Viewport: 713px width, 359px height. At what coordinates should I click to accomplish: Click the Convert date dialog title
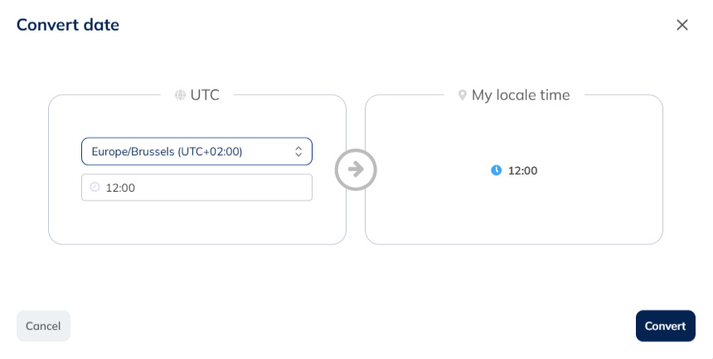(x=68, y=25)
